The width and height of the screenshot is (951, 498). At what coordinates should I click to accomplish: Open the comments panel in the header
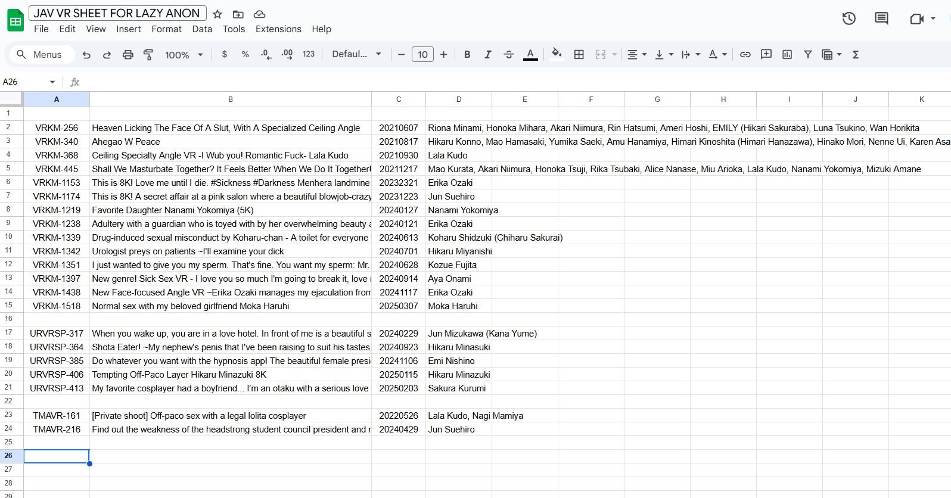[881, 18]
